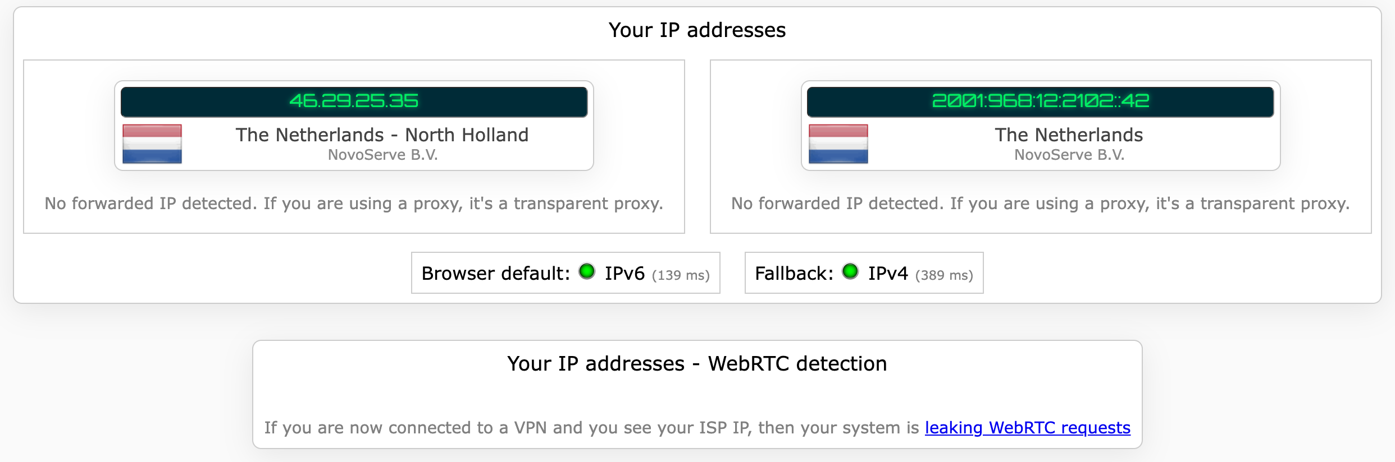Screen dimensions: 1395x462
Task: Click the green status dot next to IPv4
Action: (850, 271)
